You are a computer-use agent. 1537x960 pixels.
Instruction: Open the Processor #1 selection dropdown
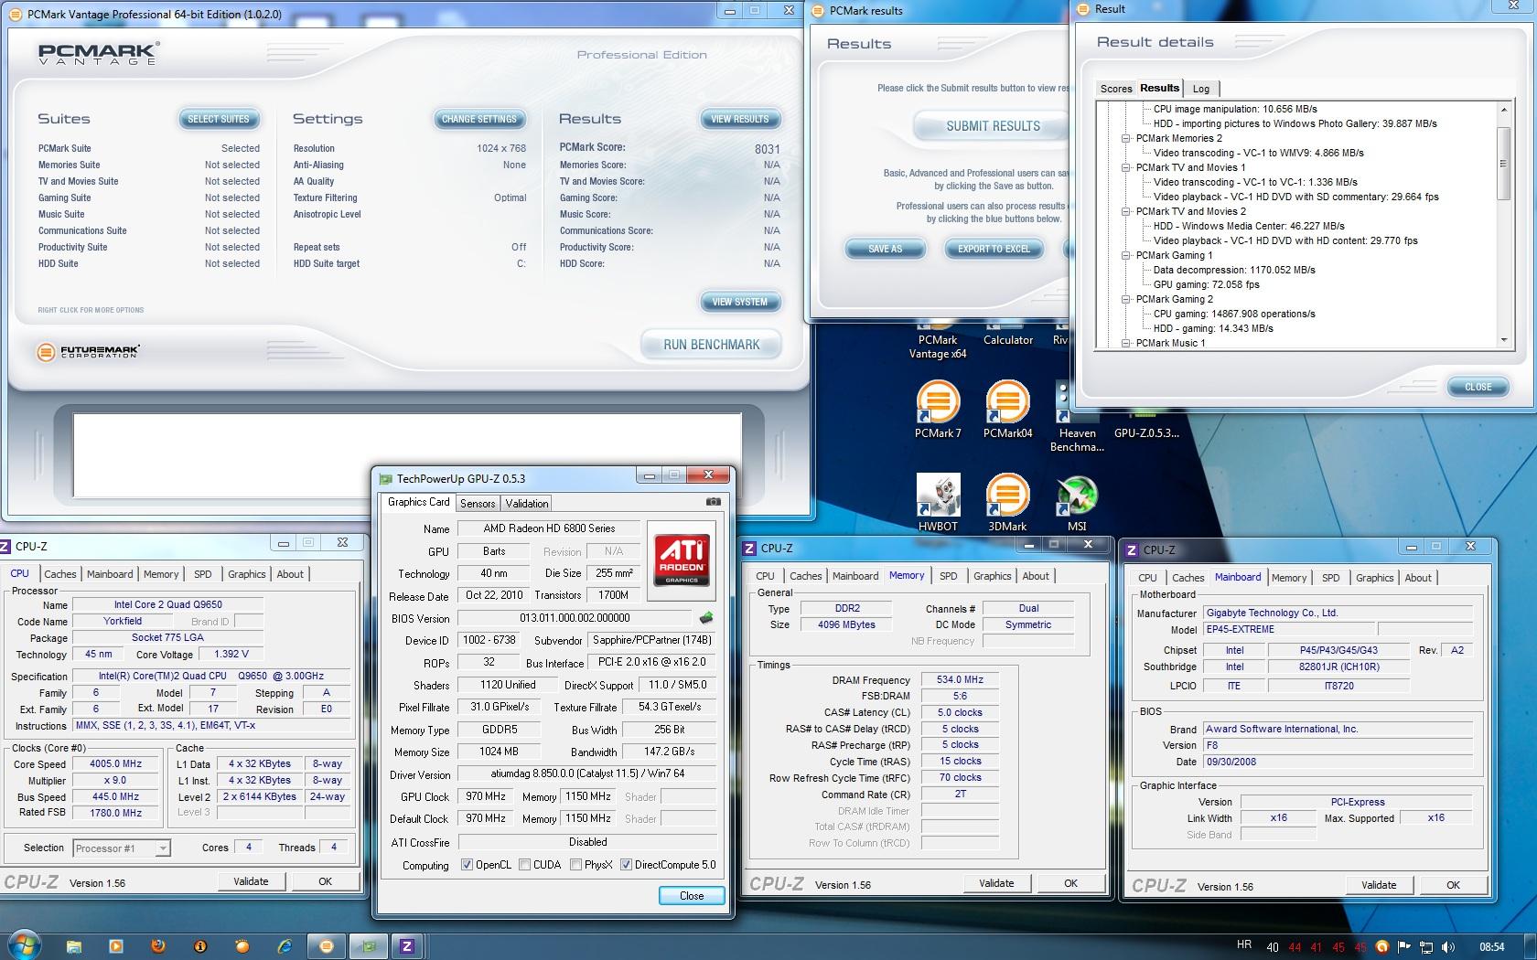tap(122, 848)
